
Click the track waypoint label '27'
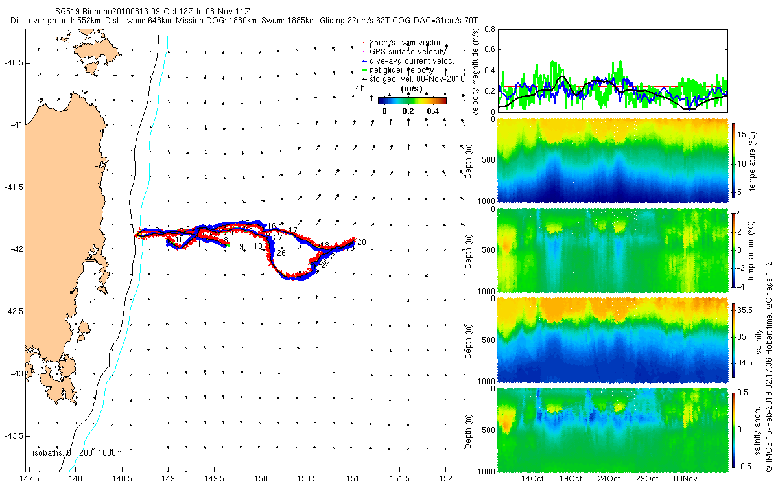pos(277,238)
